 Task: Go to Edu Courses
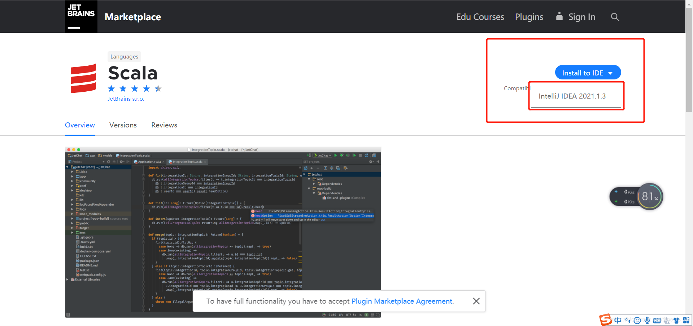pos(480,17)
